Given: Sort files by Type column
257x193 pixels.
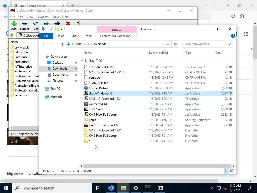Looking at the screenshot, I should [x=188, y=53].
